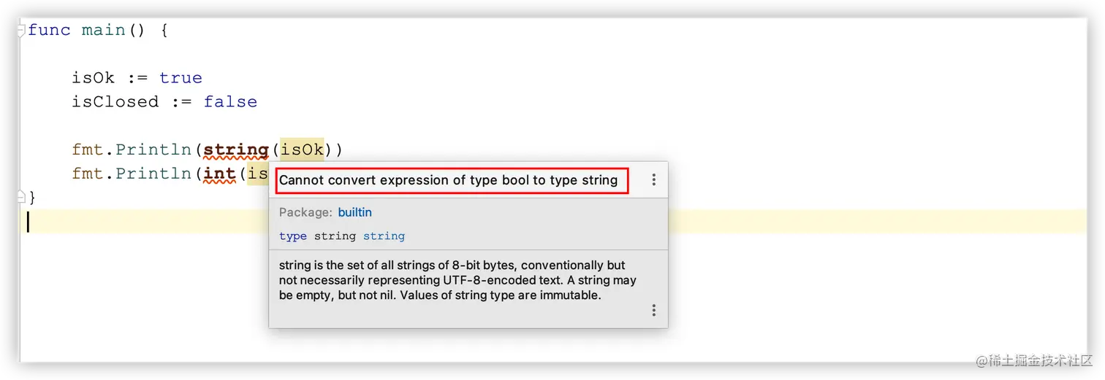Click the main function name
Screen dimensions: 1105x380
[x=103, y=30]
